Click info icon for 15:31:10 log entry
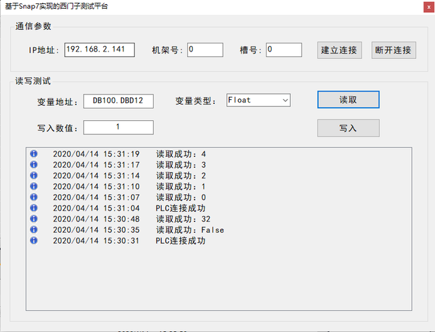Screen dimensions: 435x332 [33, 186]
